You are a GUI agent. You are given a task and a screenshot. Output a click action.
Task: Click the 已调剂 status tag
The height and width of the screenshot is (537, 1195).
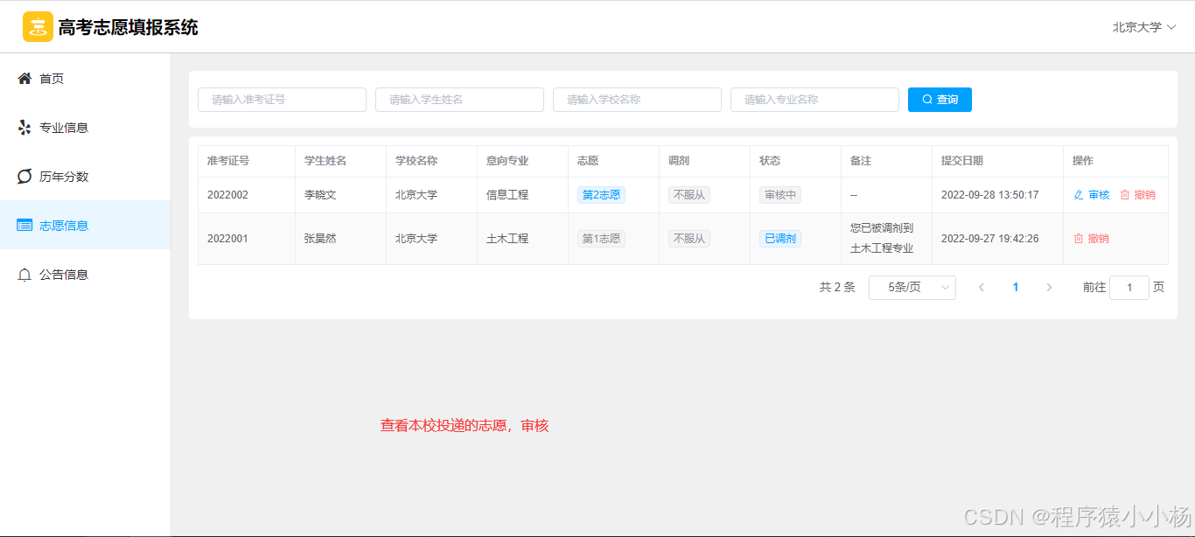(x=780, y=239)
